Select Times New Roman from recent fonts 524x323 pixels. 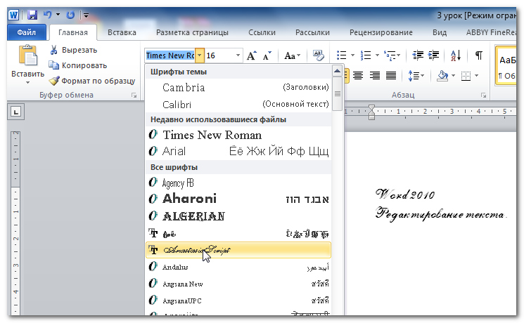(x=238, y=135)
